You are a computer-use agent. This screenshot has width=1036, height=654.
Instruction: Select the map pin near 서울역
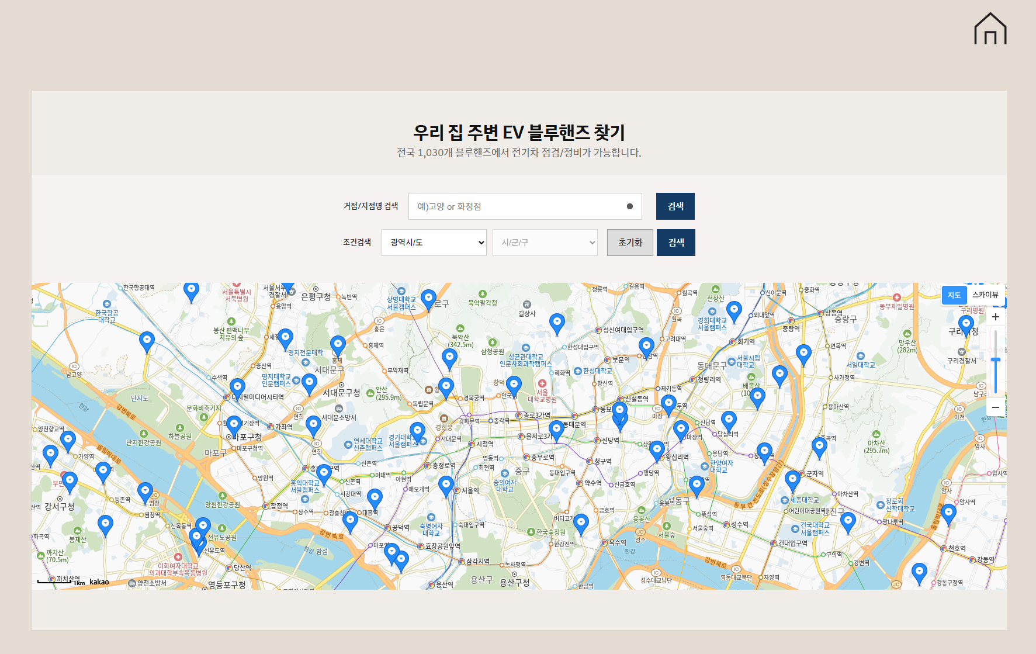[446, 486]
